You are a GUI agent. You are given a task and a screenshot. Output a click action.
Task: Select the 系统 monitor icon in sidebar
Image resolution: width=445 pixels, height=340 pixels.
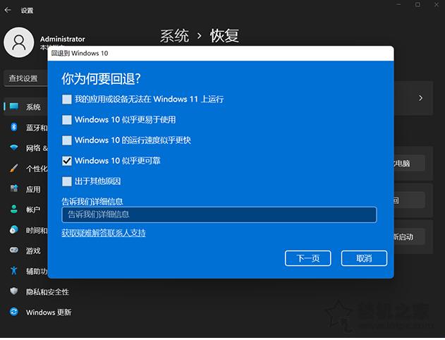14,107
